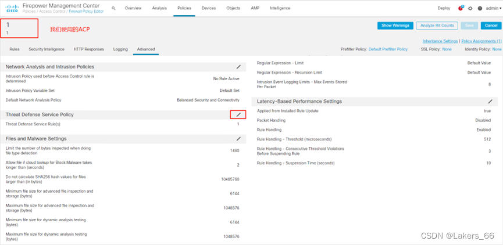The width and height of the screenshot is (503, 245).
Task: Switch to the HTTP Responses tab
Action: 89,49
